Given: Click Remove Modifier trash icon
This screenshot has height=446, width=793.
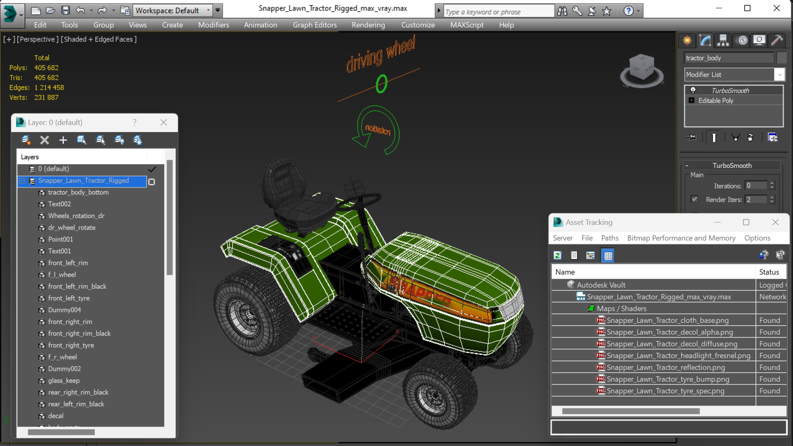Looking at the screenshot, I should click(x=750, y=137).
